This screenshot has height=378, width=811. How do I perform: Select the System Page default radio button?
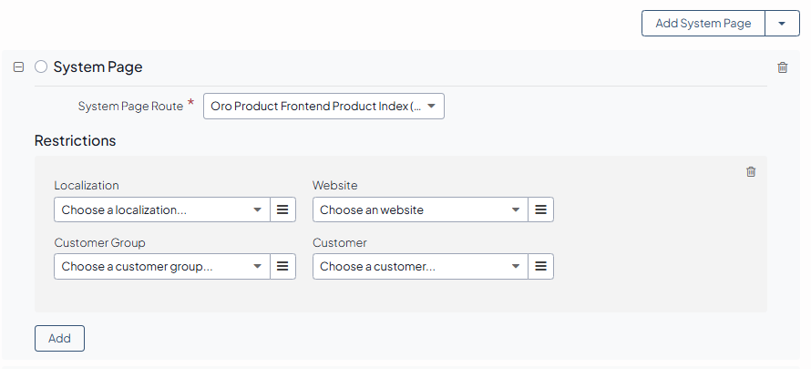point(40,67)
